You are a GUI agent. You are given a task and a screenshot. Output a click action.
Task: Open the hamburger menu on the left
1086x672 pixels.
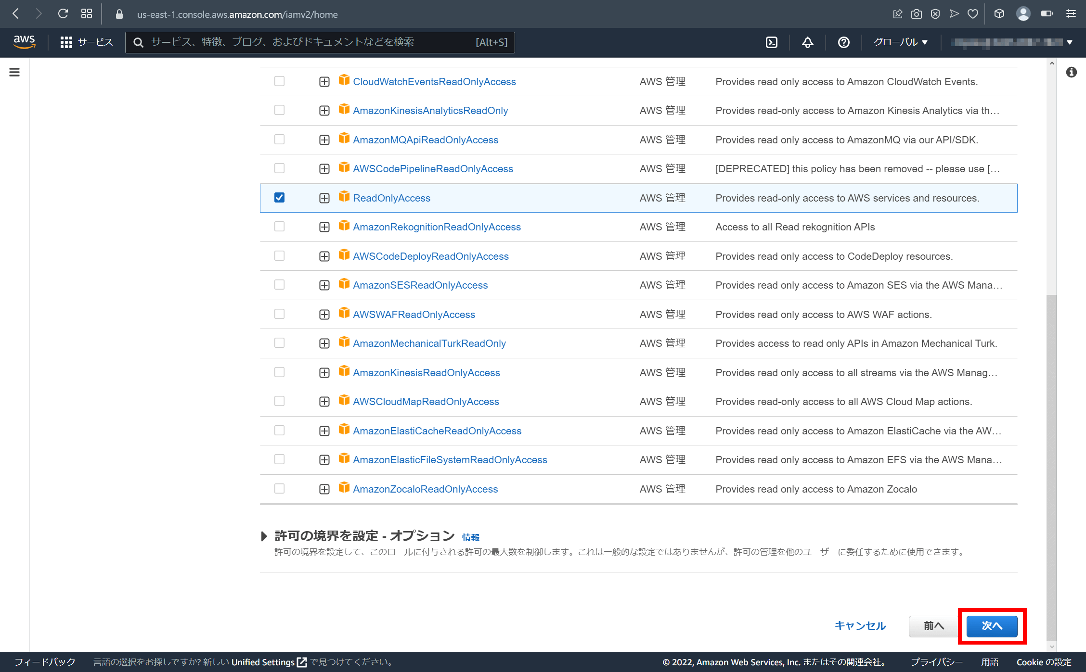point(14,72)
